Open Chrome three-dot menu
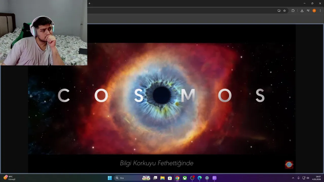Image resolution: width=324 pixels, height=182 pixels. pyautogui.click(x=320, y=11)
